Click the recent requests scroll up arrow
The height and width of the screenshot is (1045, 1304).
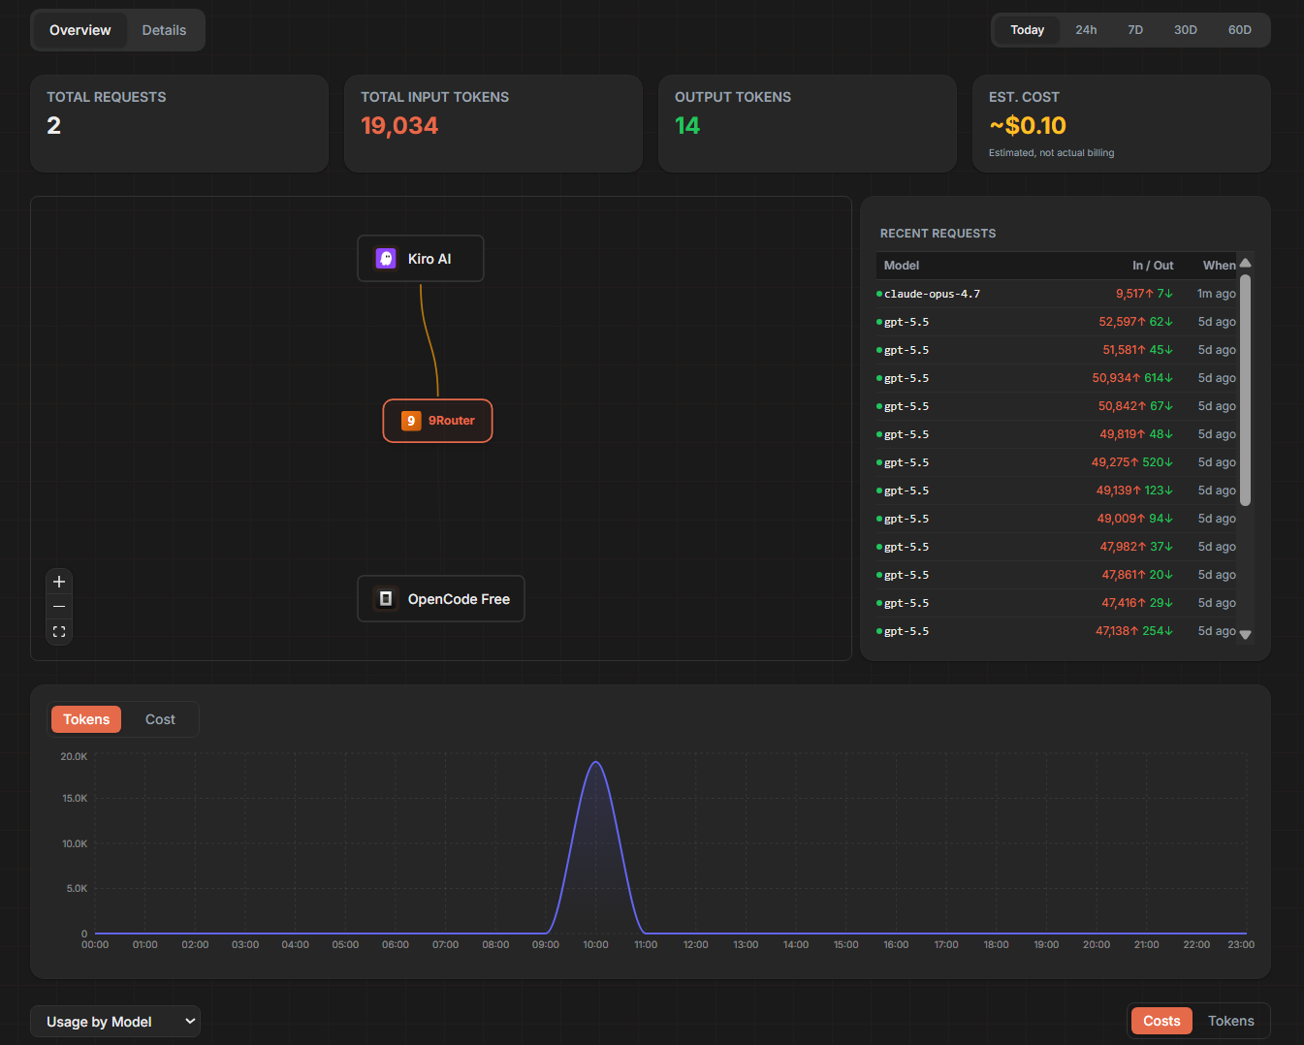1246,264
